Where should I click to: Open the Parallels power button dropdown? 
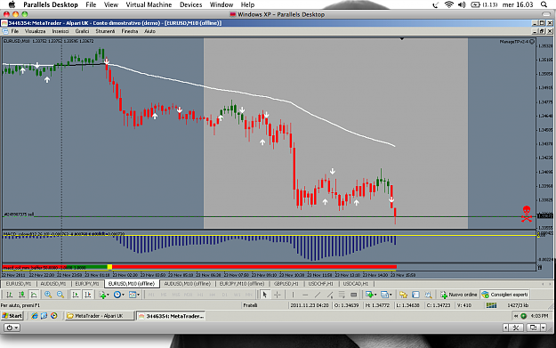tap(12, 328)
